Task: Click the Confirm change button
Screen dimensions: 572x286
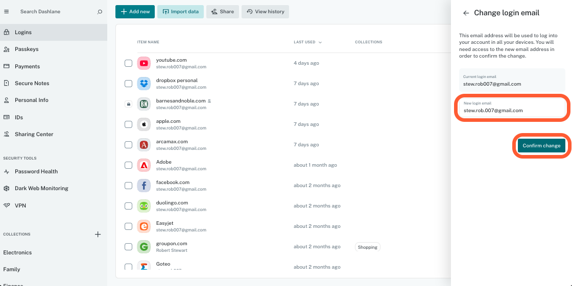Action: pos(541,146)
